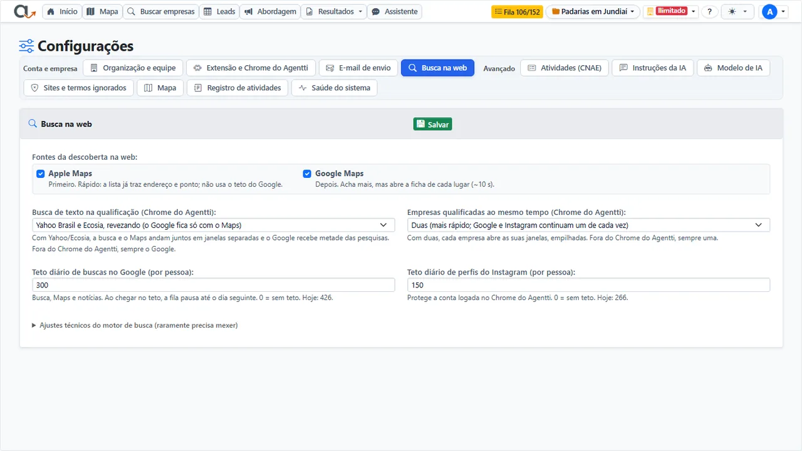Open Atividades (CNAE) list tab
Screen dimensions: 802x451
565,68
